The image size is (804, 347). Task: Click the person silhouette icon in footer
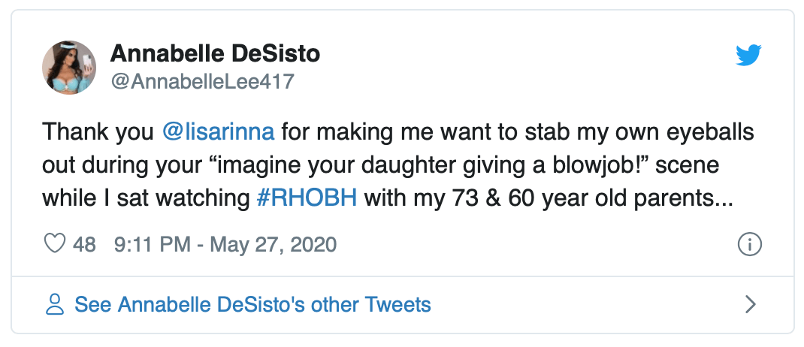point(55,304)
